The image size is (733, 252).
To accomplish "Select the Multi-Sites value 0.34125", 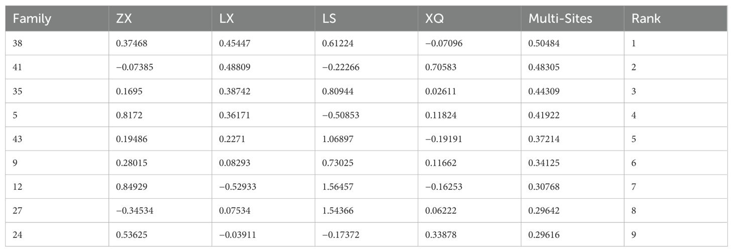I will 544,163.
